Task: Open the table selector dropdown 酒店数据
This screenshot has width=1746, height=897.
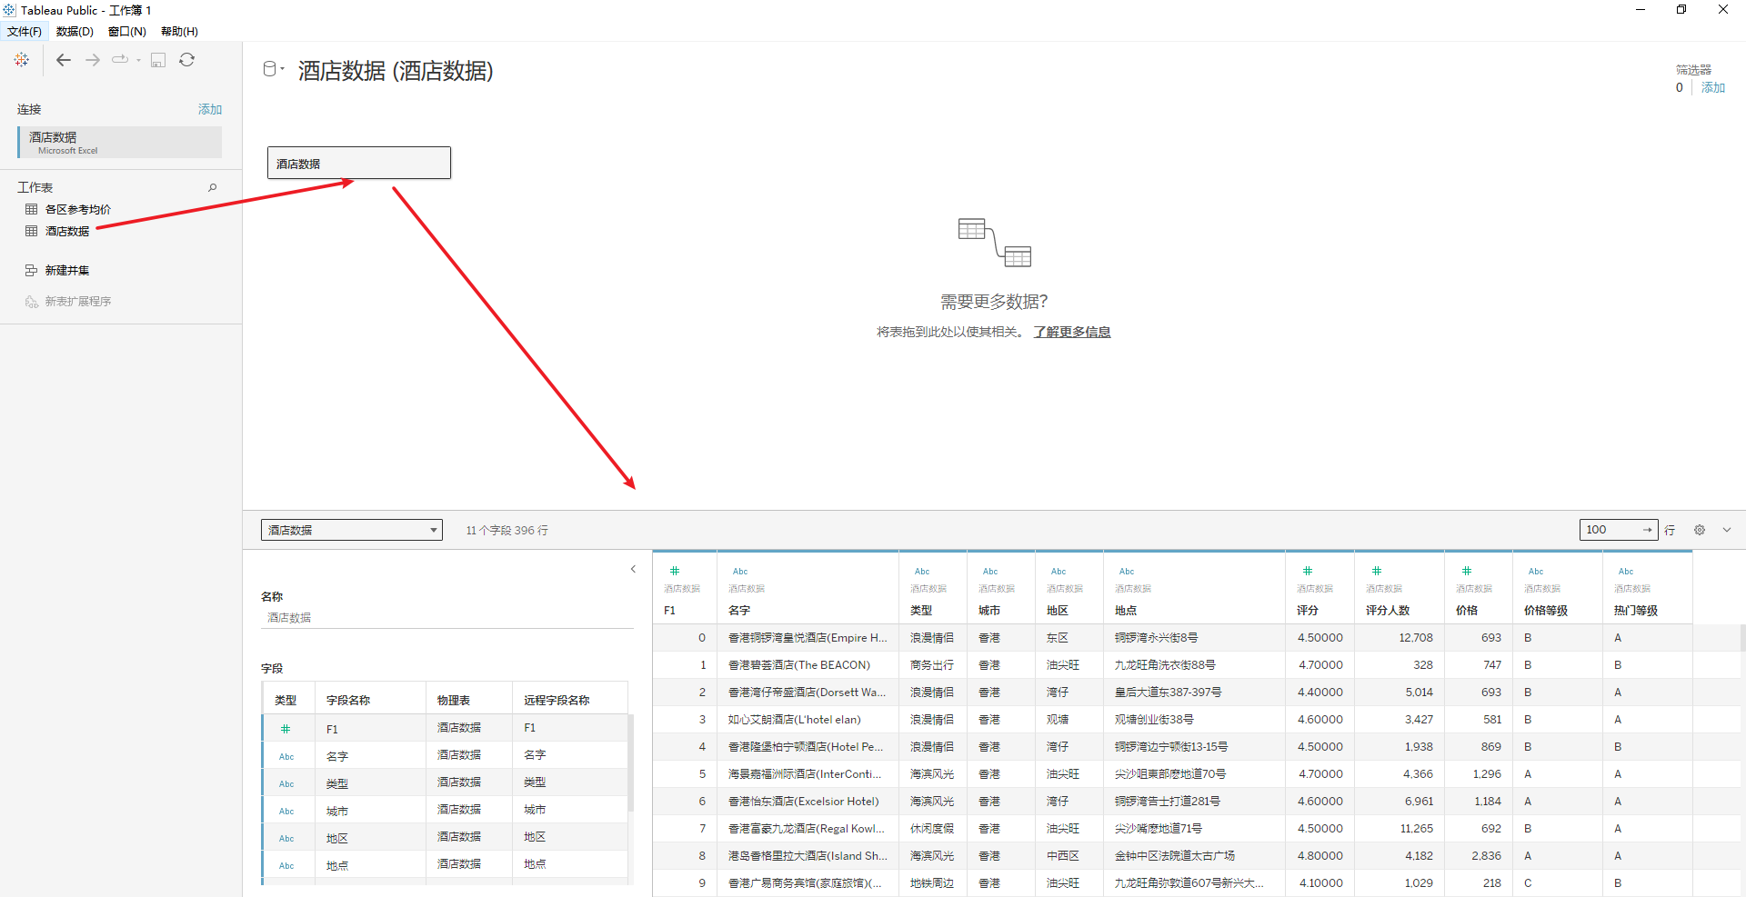Action: click(351, 530)
